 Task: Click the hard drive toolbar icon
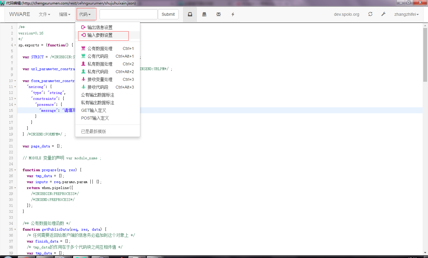point(204,14)
